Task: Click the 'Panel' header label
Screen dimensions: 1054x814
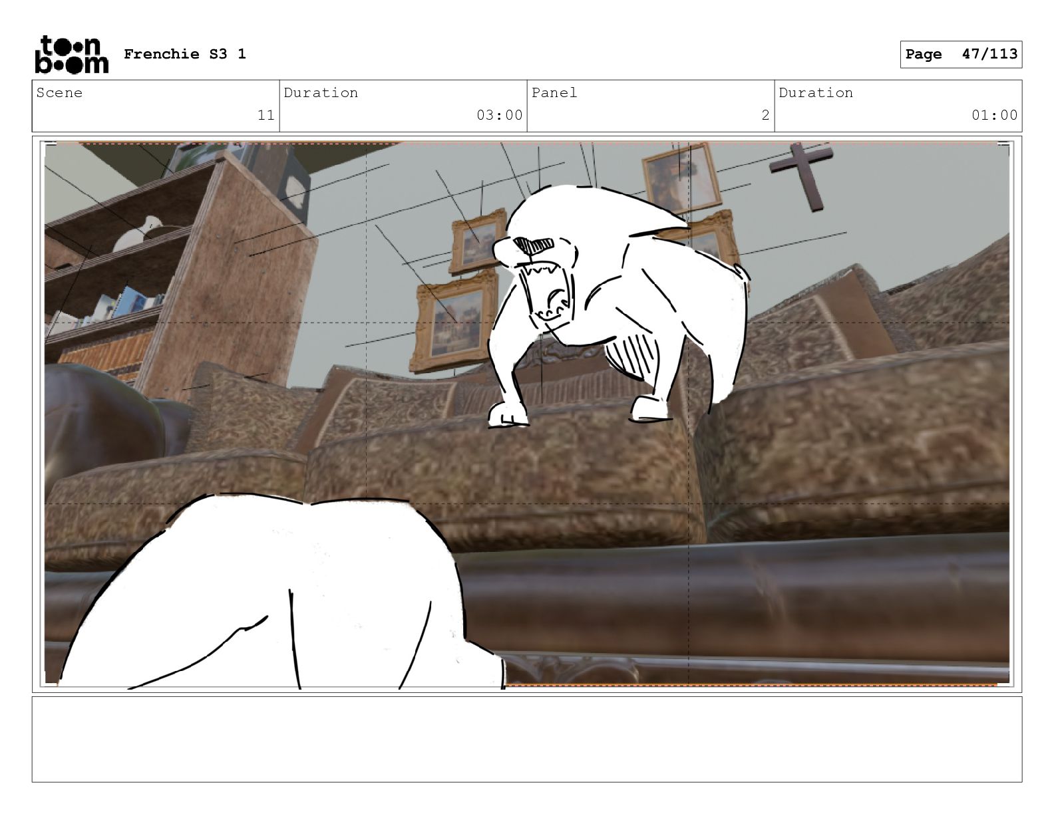Action: [554, 92]
